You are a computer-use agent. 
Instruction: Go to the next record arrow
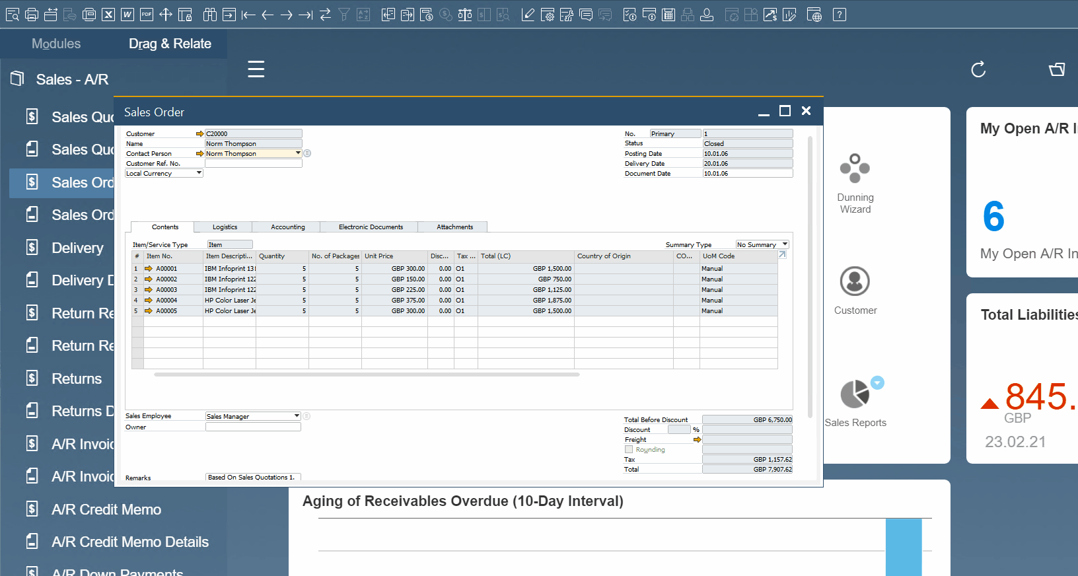click(287, 15)
